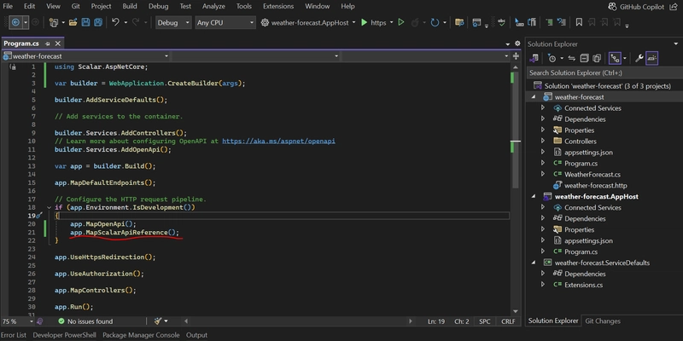Screen dimensions: 683x341
Task: Click Sync with Active Document icon
Action: click(x=571, y=58)
